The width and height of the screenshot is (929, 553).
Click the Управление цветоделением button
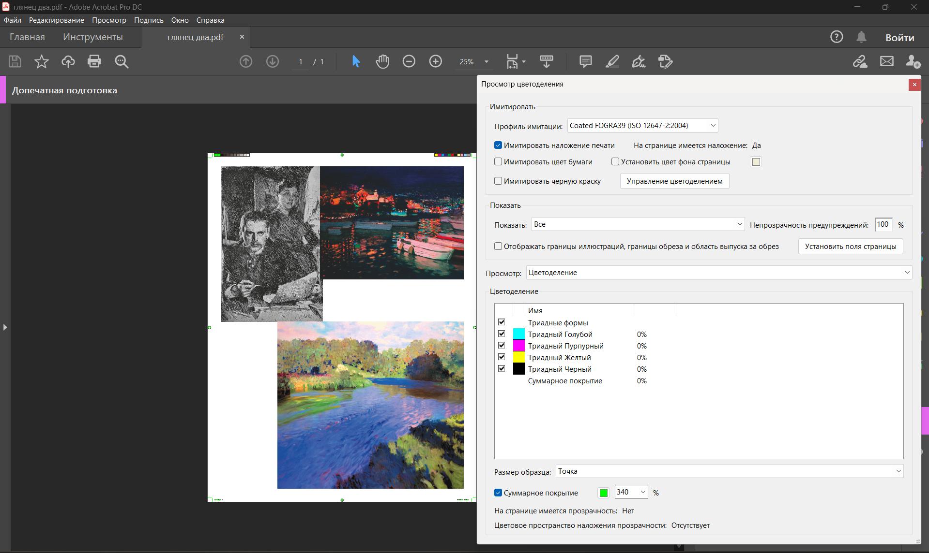pos(674,181)
